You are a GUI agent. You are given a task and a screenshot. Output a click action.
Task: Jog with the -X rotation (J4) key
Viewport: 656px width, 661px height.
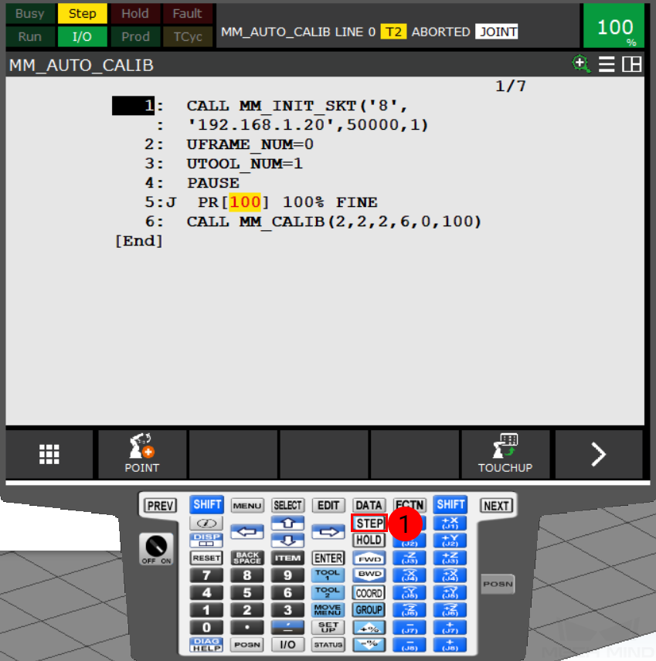click(410, 575)
